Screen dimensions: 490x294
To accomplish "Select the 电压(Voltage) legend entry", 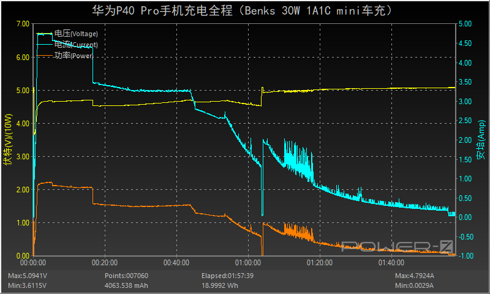I will point(76,34).
